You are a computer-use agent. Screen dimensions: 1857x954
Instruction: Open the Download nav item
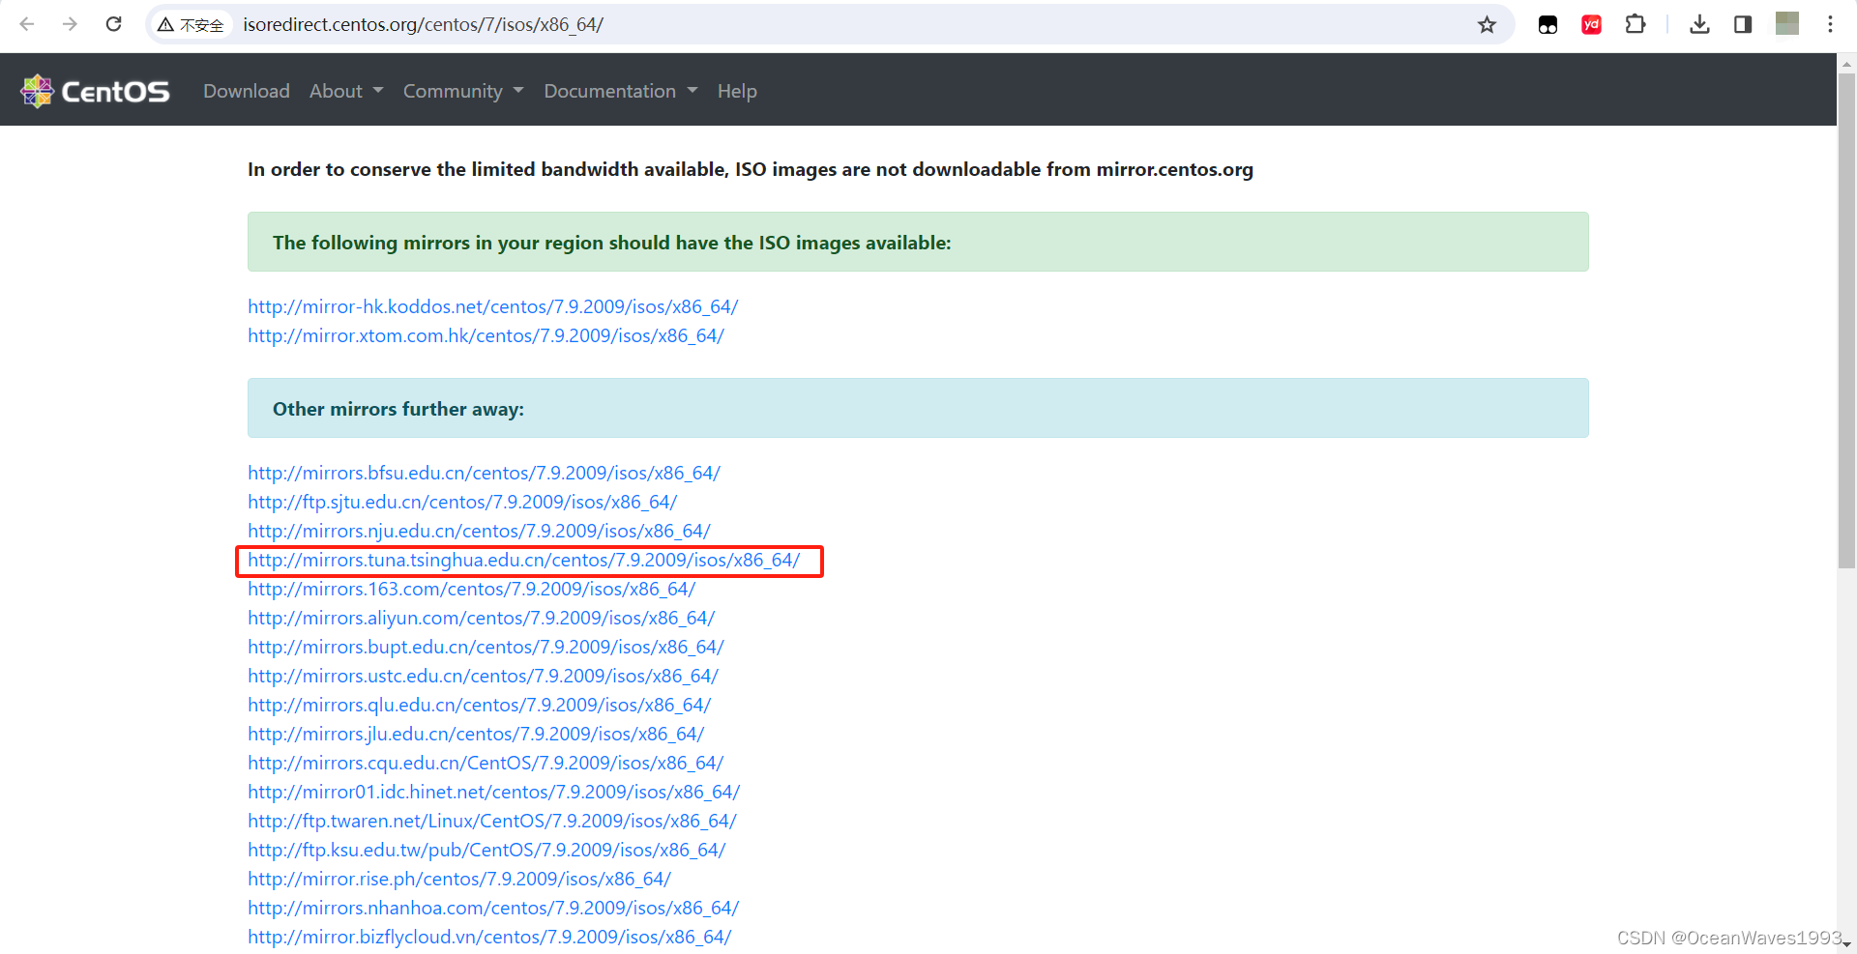click(247, 91)
